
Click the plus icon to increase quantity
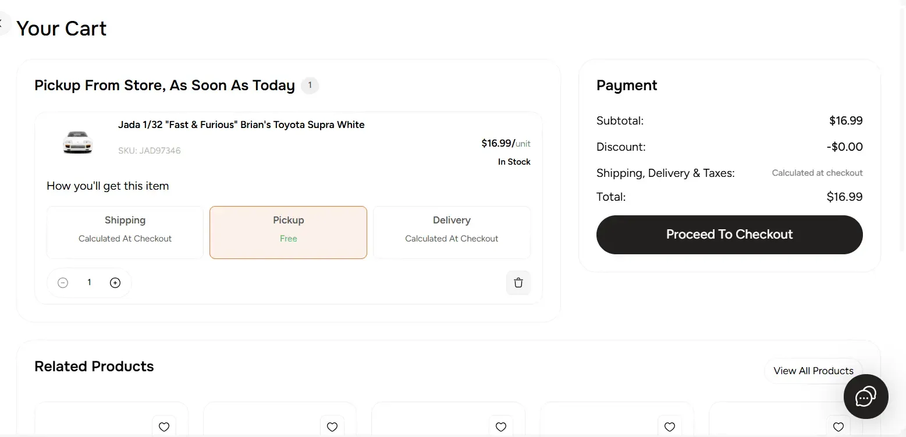[x=115, y=282]
